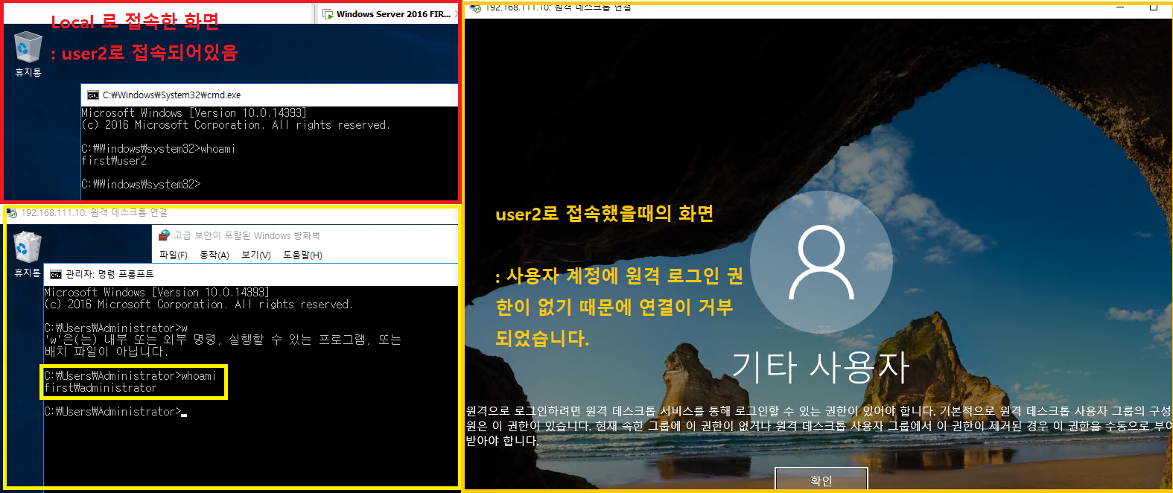Click the 관리자: 명령 프롬프트 title text

109,274
